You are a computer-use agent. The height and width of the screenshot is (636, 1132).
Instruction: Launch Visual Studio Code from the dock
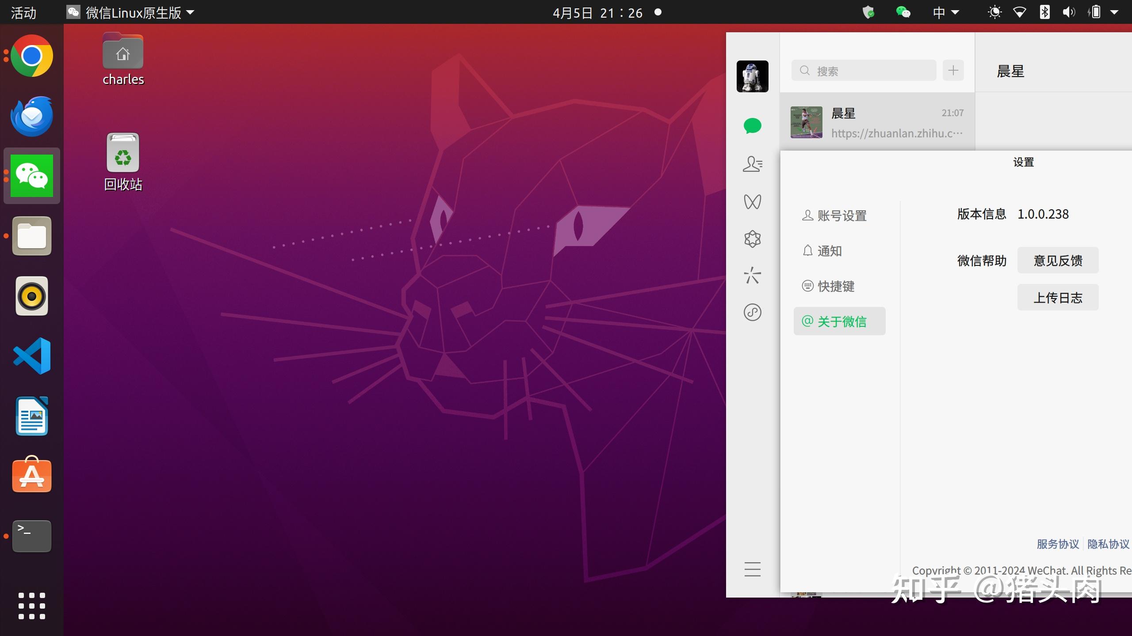[32, 356]
